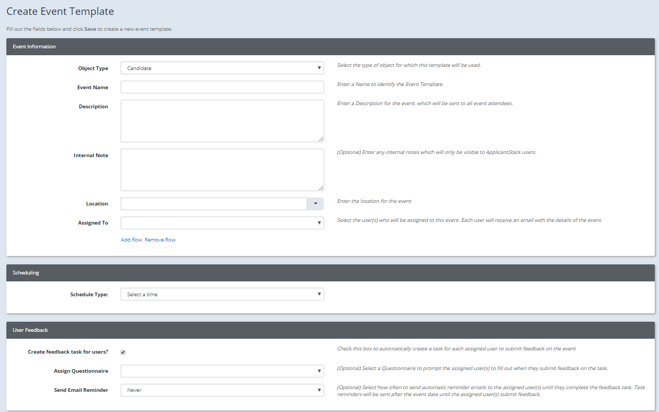Image resolution: width=659 pixels, height=412 pixels.
Task: Click the Description textarea resize grip
Action: [322, 139]
